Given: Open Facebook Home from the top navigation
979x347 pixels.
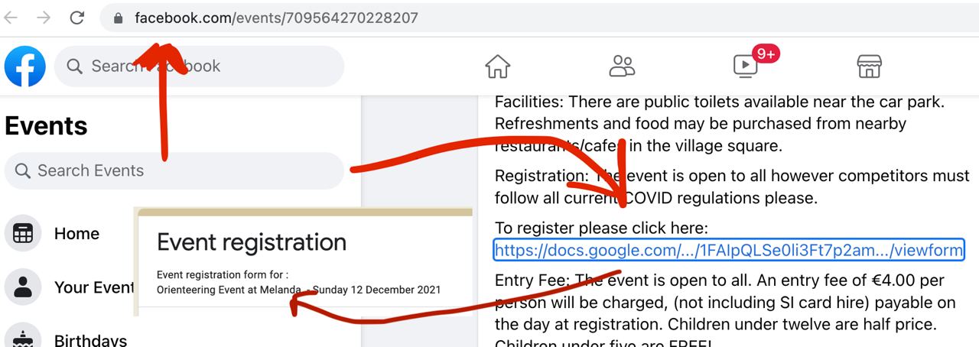Looking at the screenshot, I should point(497,66).
